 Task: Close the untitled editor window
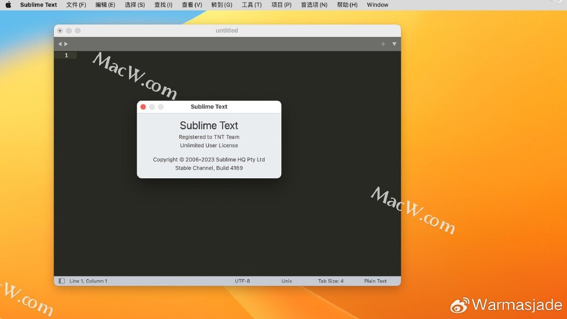click(x=60, y=31)
